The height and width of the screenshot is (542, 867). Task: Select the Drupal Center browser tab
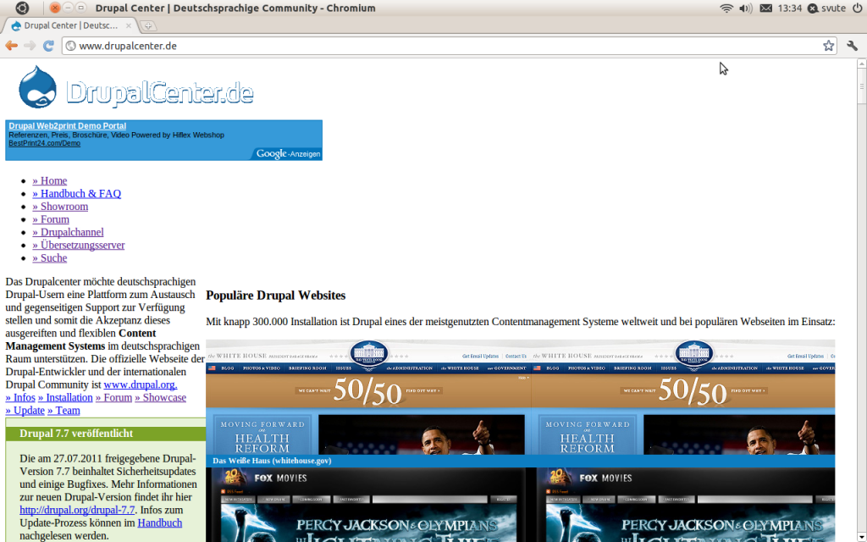[69, 25]
